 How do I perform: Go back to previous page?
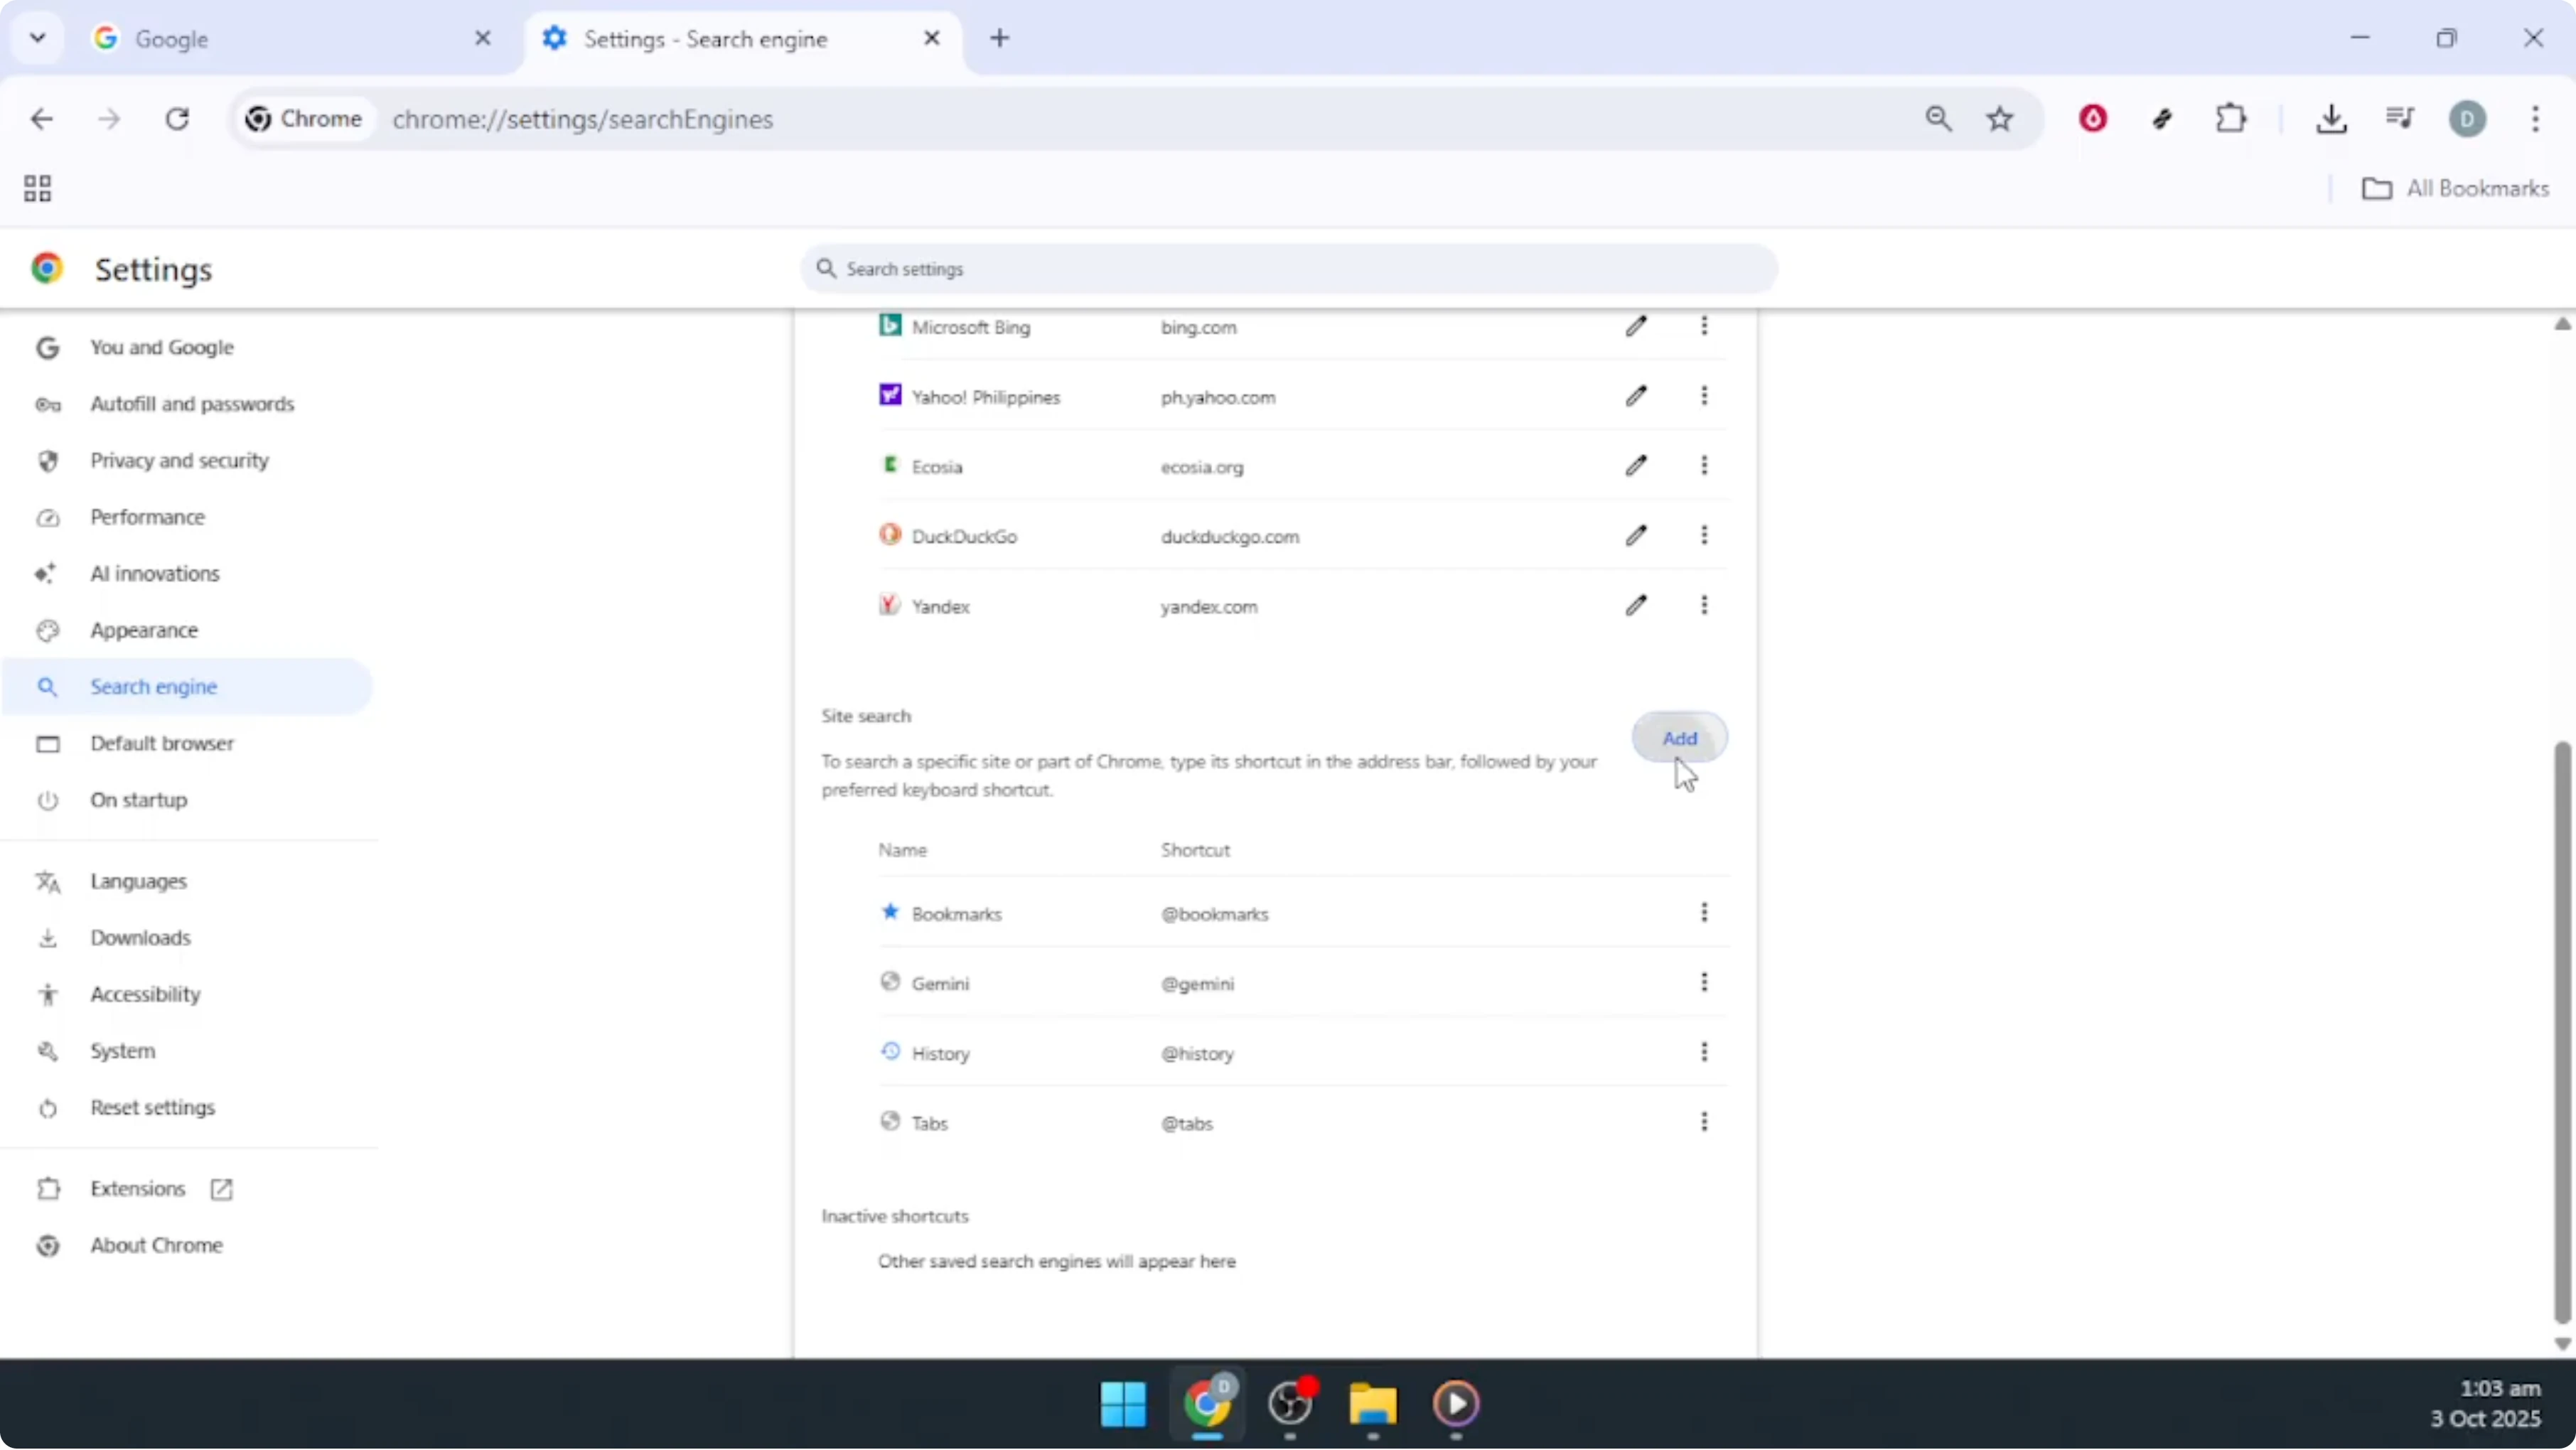pyautogui.click(x=41, y=119)
